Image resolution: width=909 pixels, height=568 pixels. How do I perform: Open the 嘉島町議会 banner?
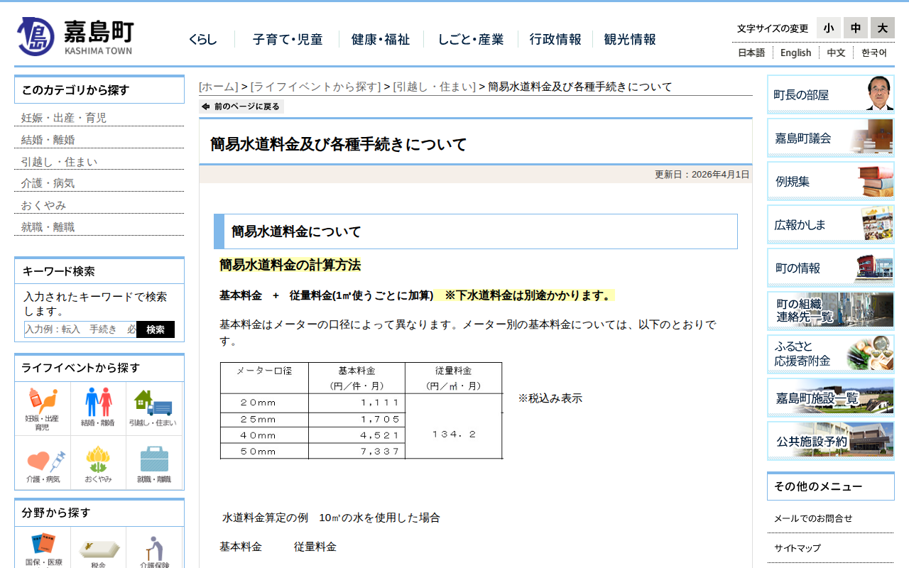(x=831, y=138)
